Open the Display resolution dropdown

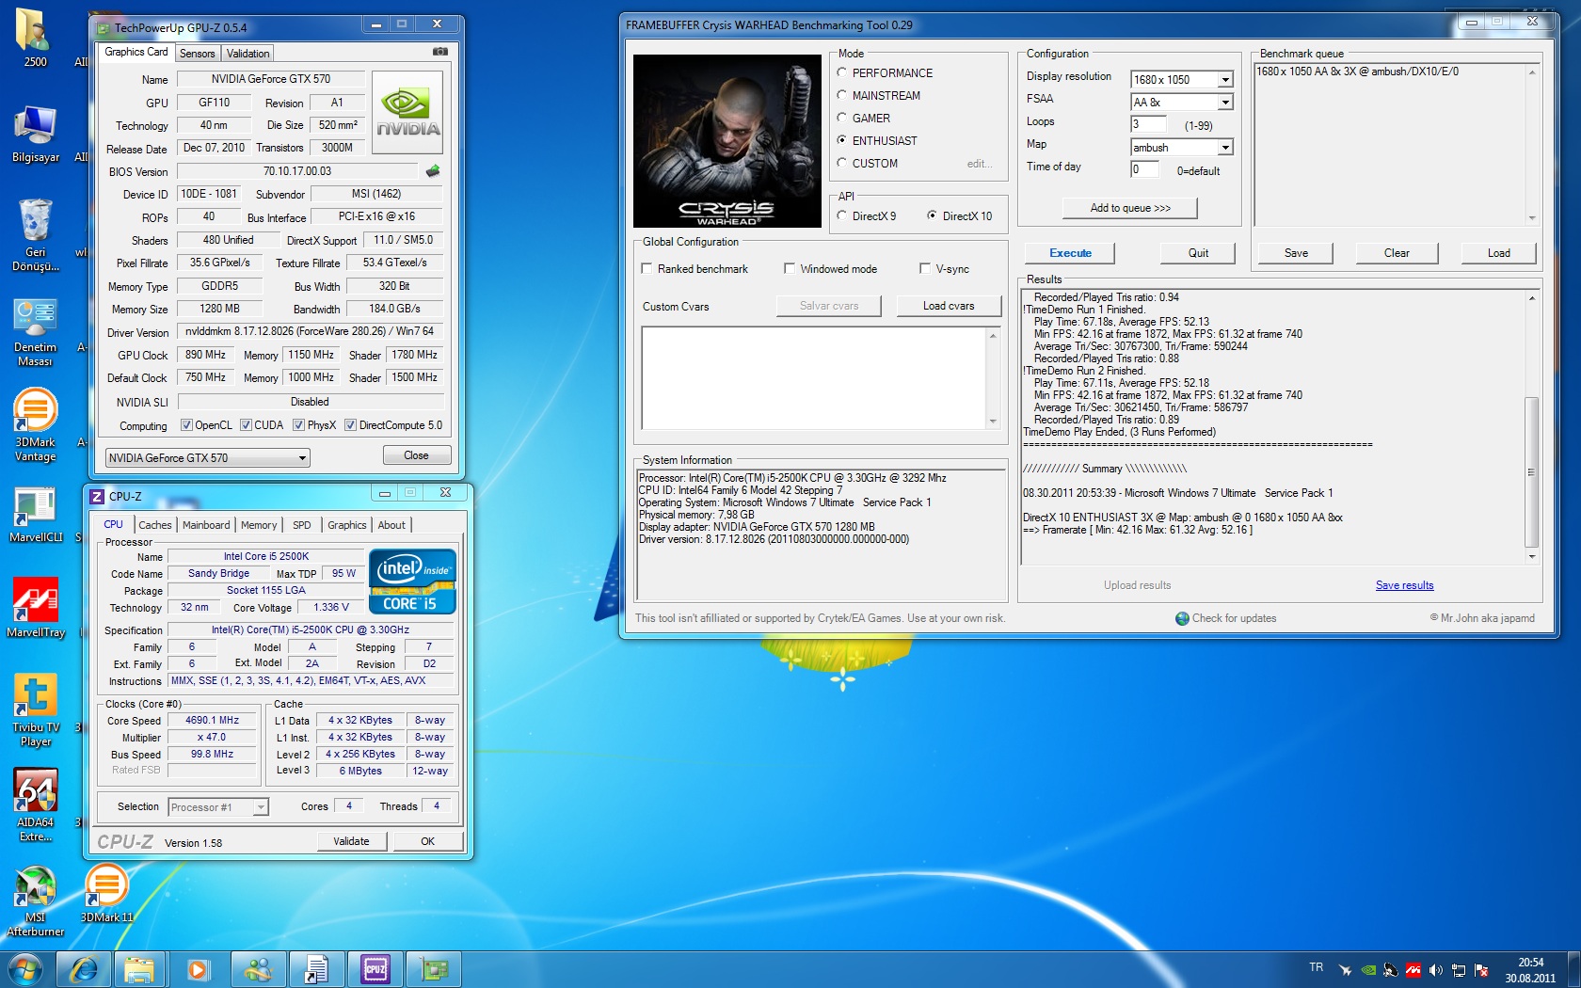1225,80
